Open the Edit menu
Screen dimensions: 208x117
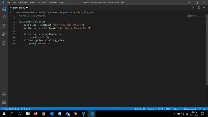pos(14,3)
